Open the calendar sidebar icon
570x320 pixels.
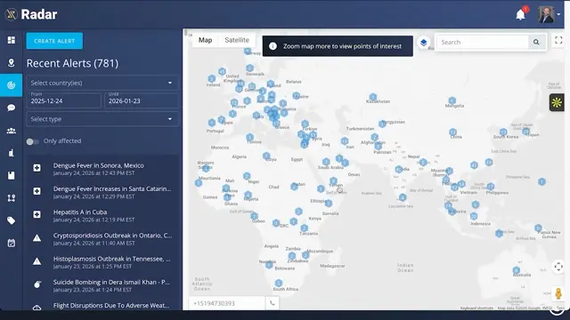pyautogui.click(x=12, y=243)
